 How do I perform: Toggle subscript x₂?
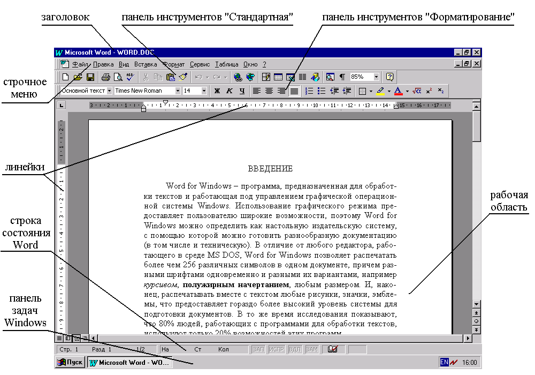pos(441,91)
